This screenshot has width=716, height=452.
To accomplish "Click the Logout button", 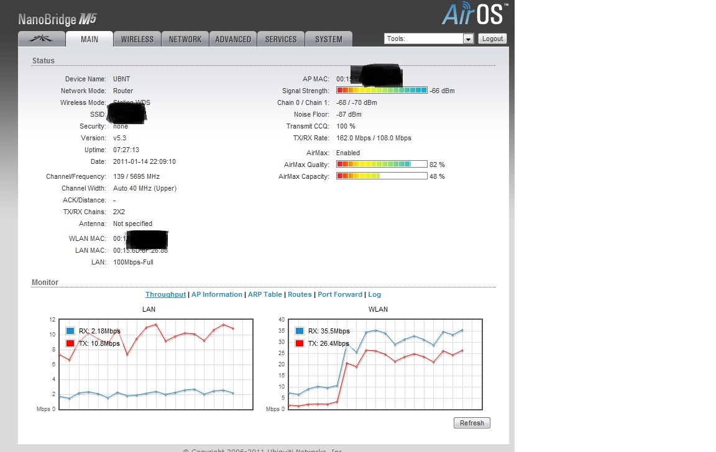I will [492, 38].
